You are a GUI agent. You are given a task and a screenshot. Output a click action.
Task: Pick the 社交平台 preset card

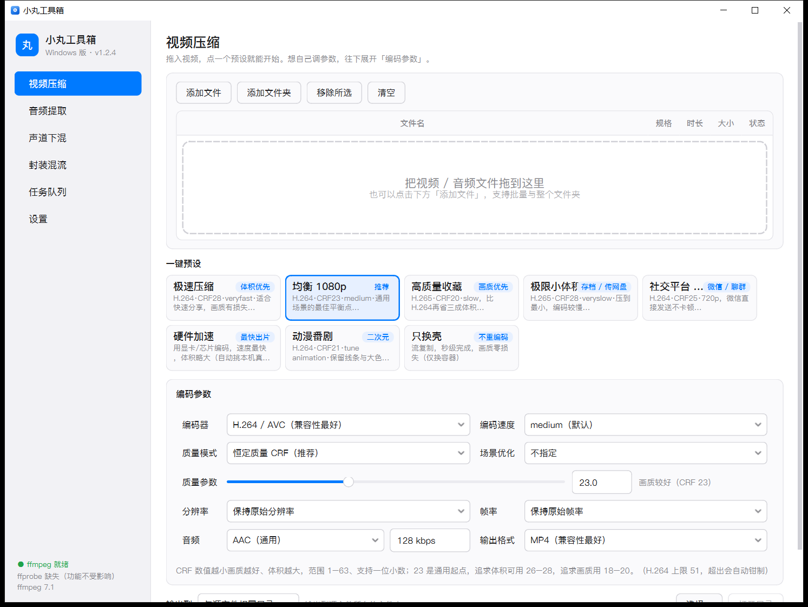(700, 298)
